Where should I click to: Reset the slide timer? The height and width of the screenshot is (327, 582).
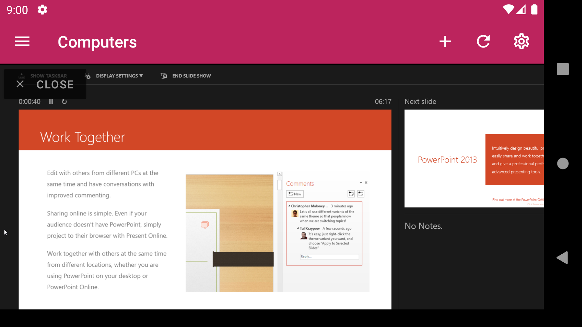(x=64, y=102)
